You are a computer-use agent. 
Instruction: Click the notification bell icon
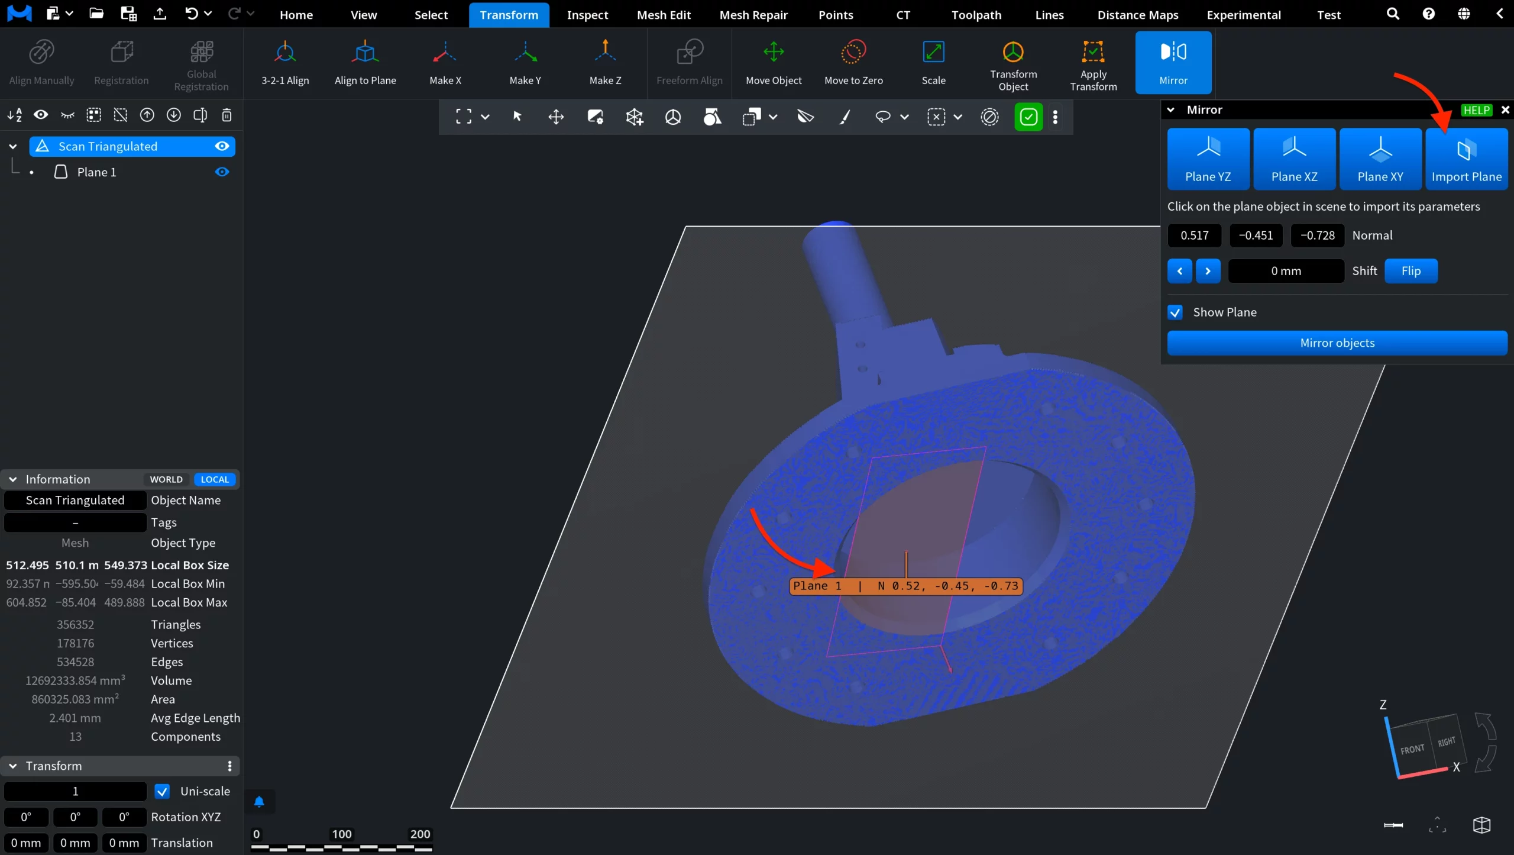point(259,802)
